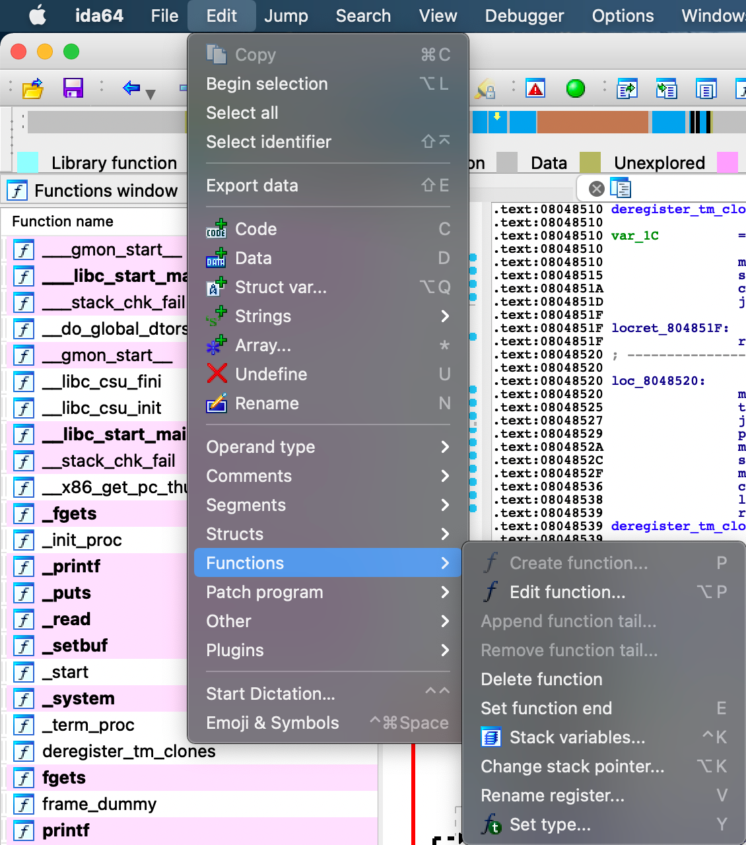Click the Struct var icon
The width and height of the screenshot is (746, 845).
click(x=217, y=287)
